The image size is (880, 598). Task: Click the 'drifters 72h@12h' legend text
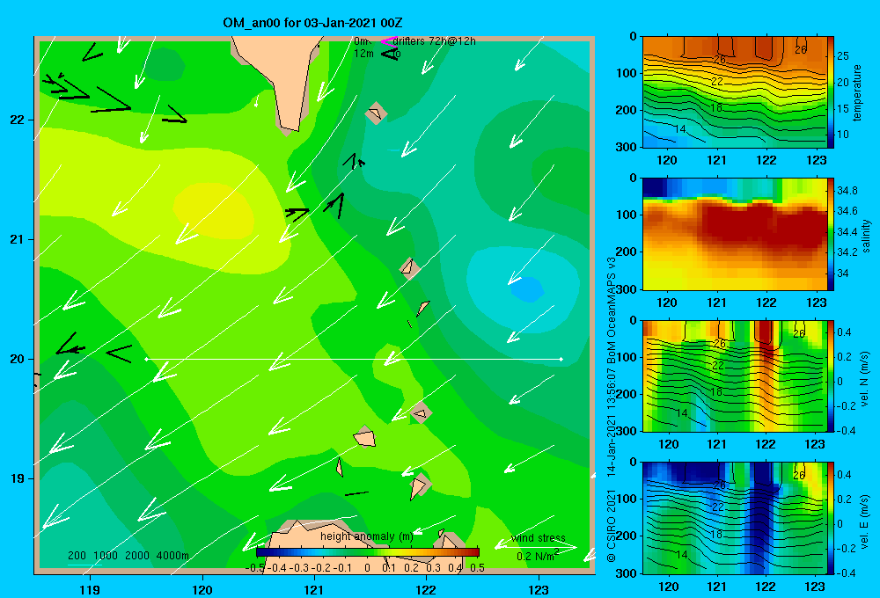[x=435, y=41]
